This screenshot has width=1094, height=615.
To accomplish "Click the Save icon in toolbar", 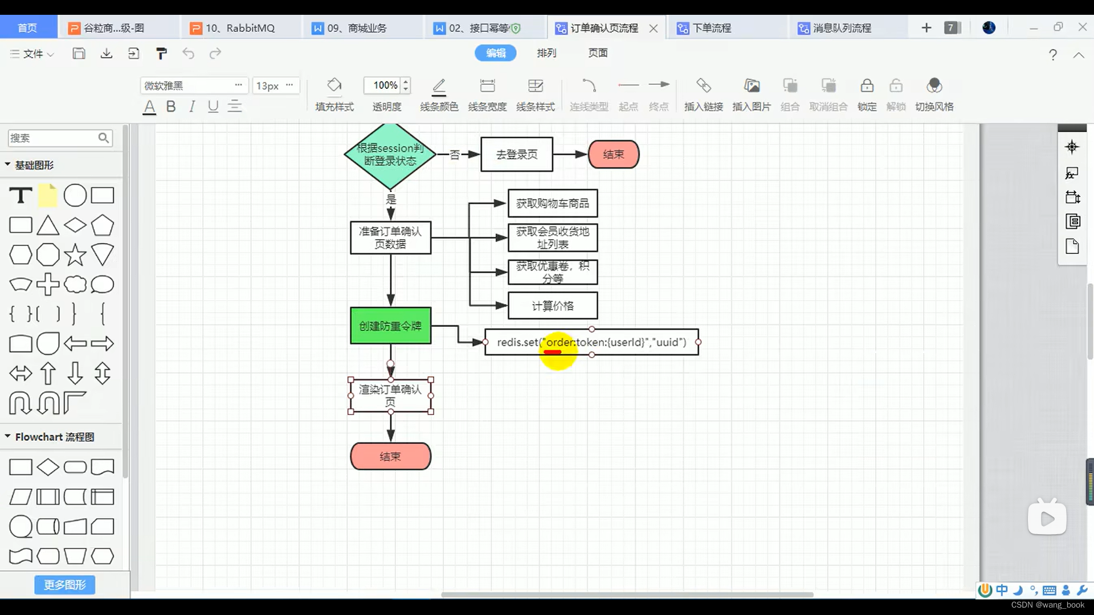I will (x=79, y=54).
